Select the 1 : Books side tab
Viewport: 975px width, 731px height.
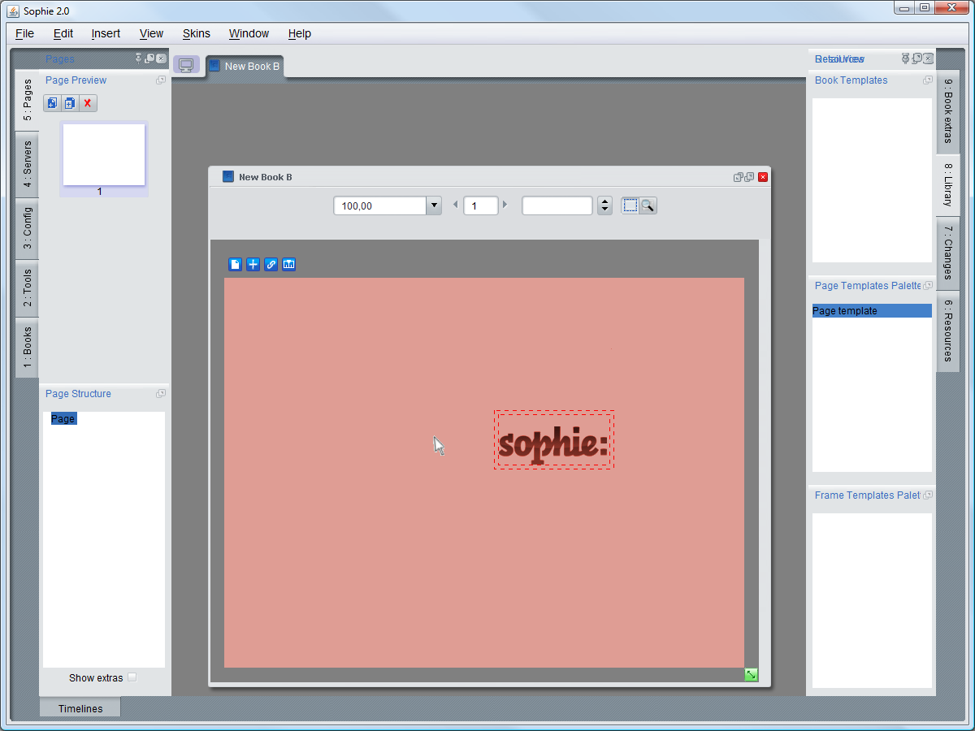27,347
